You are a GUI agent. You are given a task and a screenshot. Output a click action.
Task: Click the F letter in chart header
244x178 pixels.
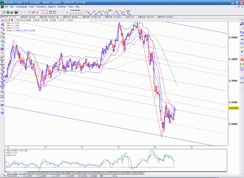click(9, 20)
